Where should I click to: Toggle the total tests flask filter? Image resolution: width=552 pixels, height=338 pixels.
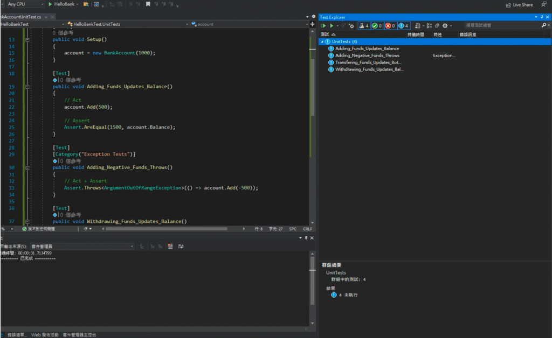pos(364,26)
